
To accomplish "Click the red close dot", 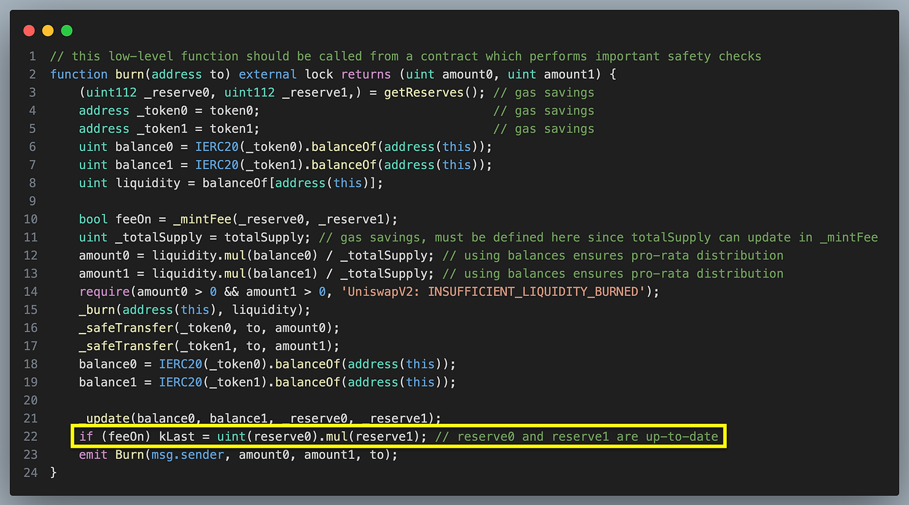I will (x=29, y=30).
